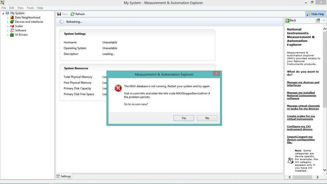Open the Tools menu

coord(30,8)
